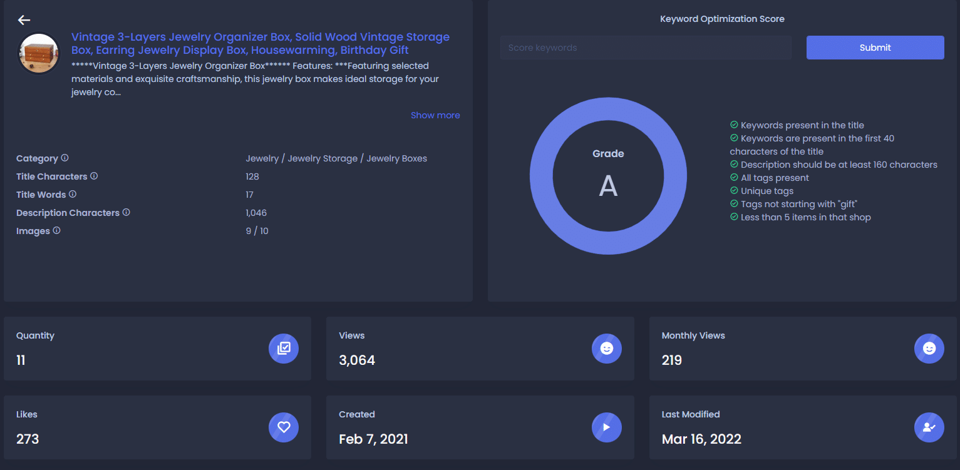Click the Views smiley icon
This screenshot has width=960, height=470.
tap(607, 349)
